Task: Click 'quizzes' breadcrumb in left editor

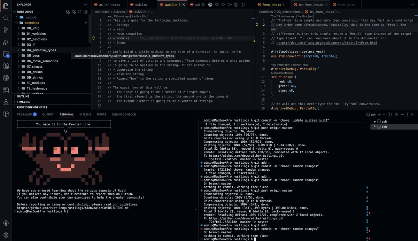Action: 119,12
